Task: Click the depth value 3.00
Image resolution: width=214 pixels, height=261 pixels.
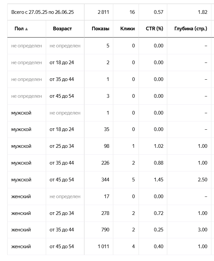Action: tap(202, 230)
